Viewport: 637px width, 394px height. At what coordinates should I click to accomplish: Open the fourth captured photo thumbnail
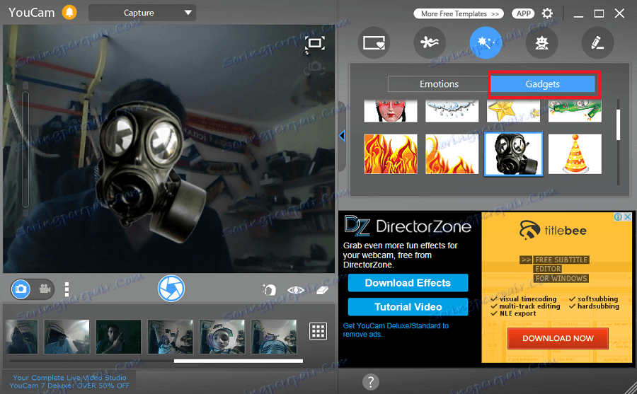(170, 337)
